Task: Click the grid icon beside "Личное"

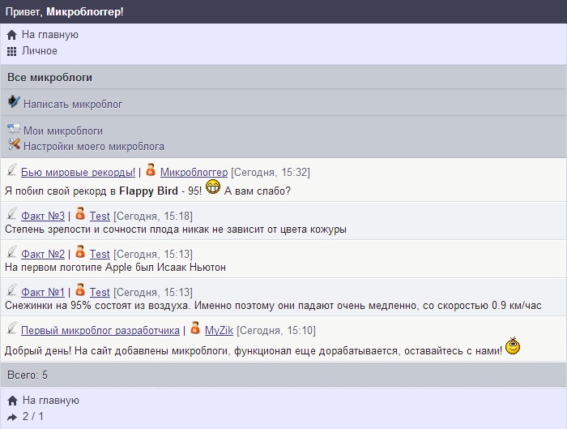Action: coord(11,51)
